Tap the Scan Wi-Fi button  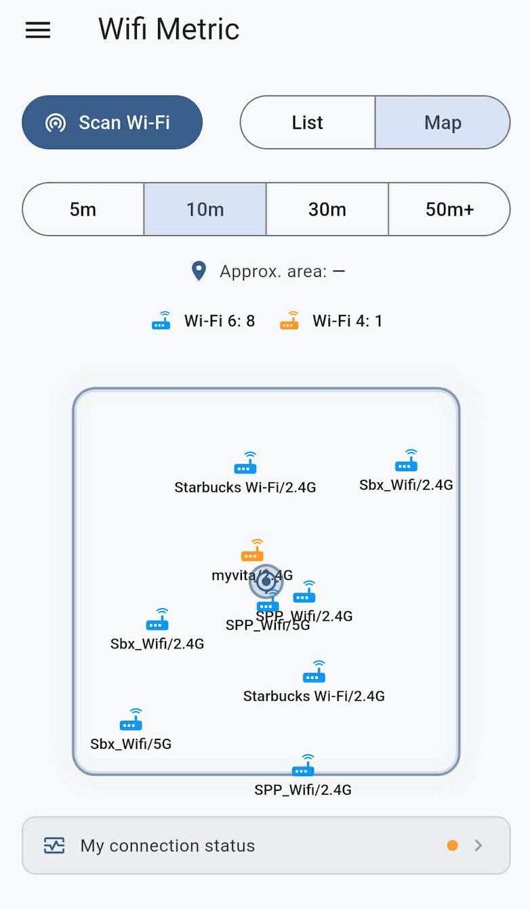[x=113, y=122]
